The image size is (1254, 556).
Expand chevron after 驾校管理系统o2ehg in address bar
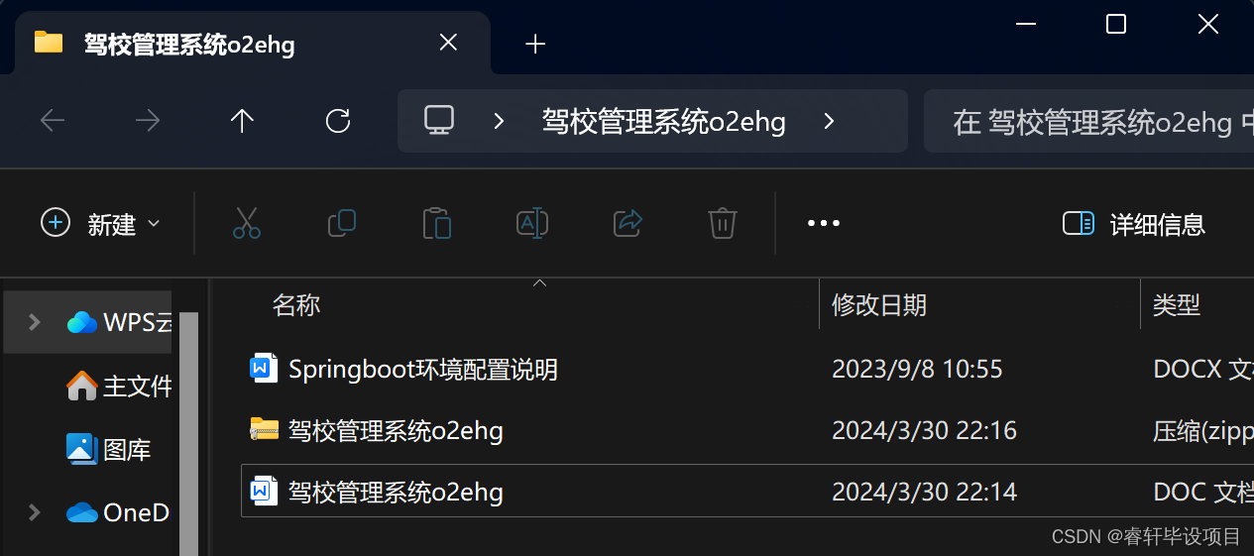[x=830, y=122]
